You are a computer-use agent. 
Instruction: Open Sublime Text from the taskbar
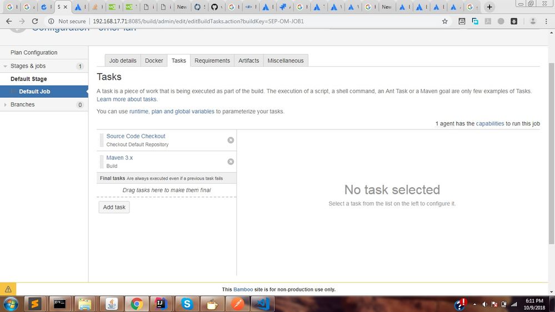[34, 304]
